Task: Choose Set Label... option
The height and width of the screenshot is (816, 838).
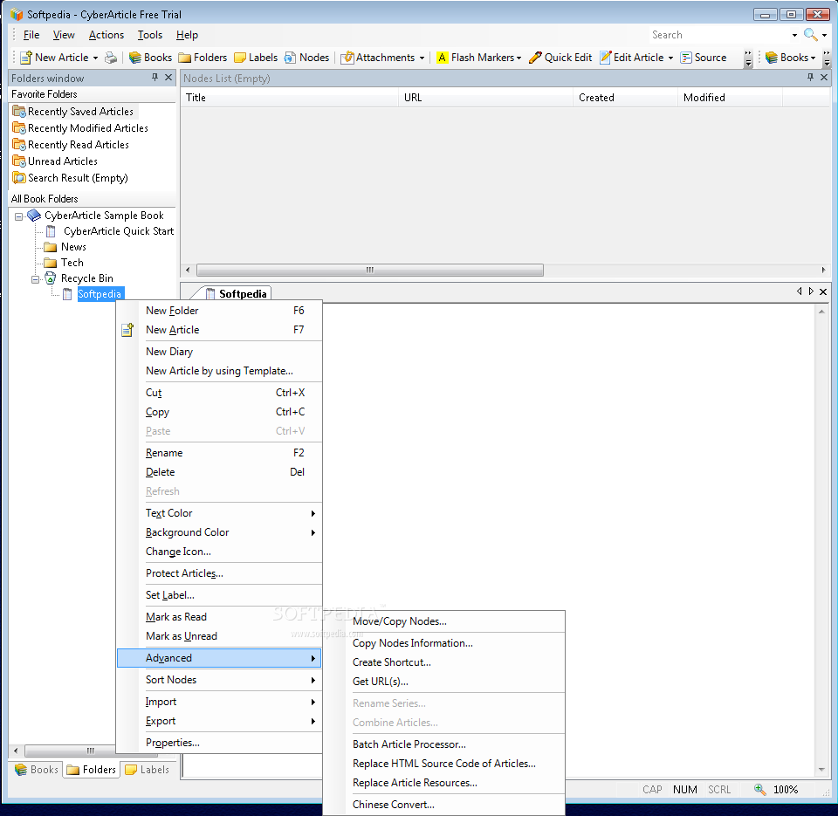Action: 219,595
